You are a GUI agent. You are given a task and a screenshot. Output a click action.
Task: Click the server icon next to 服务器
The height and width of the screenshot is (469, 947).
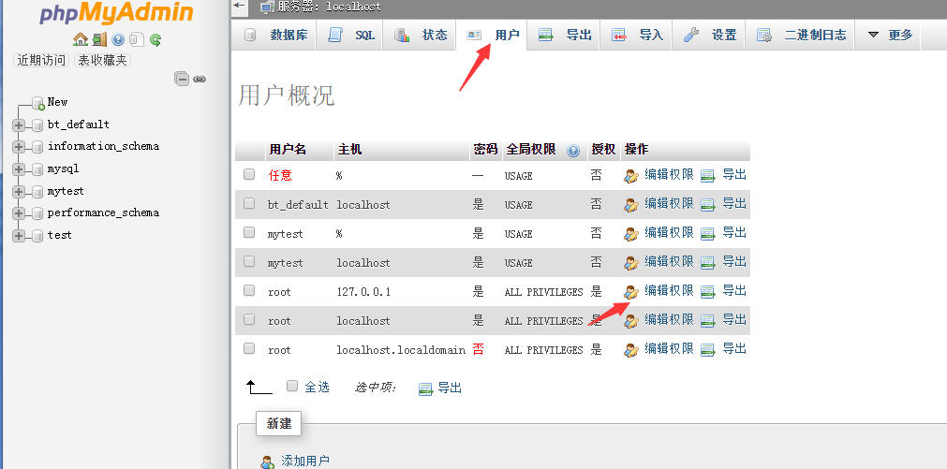point(266,7)
